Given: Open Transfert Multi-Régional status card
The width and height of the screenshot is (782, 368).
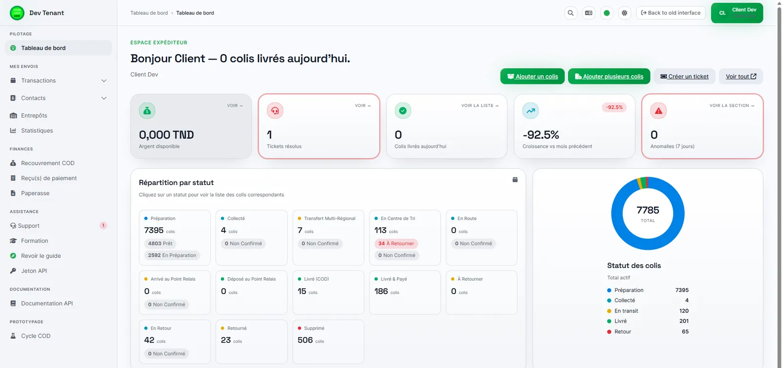Looking at the screenshot, I should pos(328,238).
